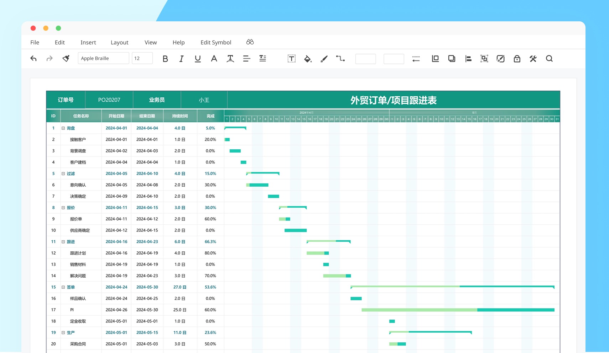
Task: Select the Format Painter brush icon
Action: point(66,59)
